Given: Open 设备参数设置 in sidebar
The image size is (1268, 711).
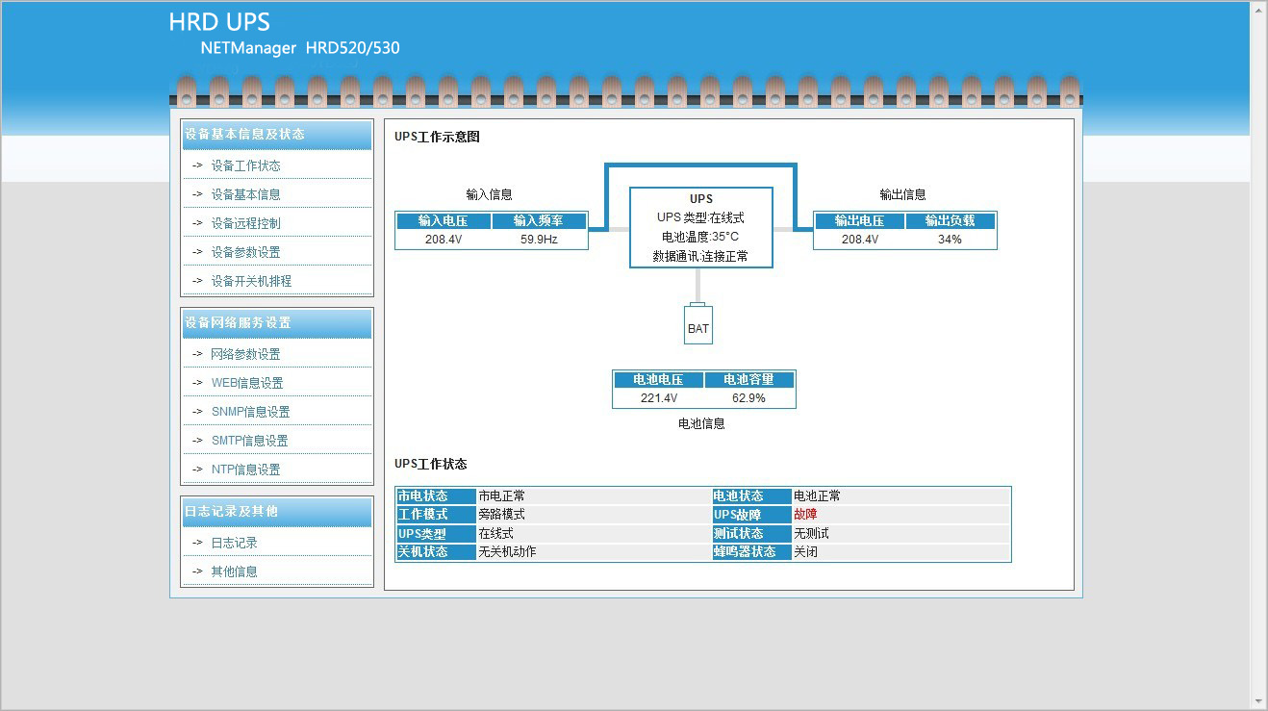Looking at the screenshot, I should click(x=245, y=252).
